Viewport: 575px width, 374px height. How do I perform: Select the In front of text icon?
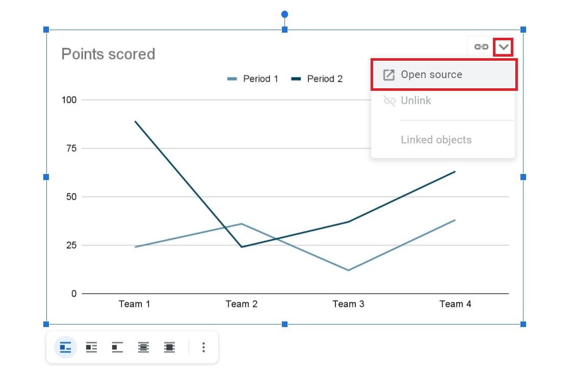[x=170, y=347]
